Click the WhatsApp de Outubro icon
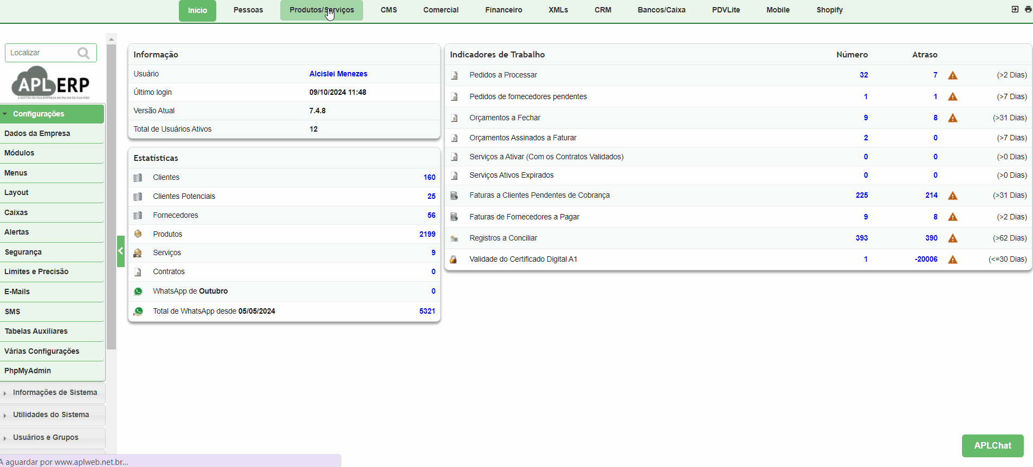 [138, 291]
